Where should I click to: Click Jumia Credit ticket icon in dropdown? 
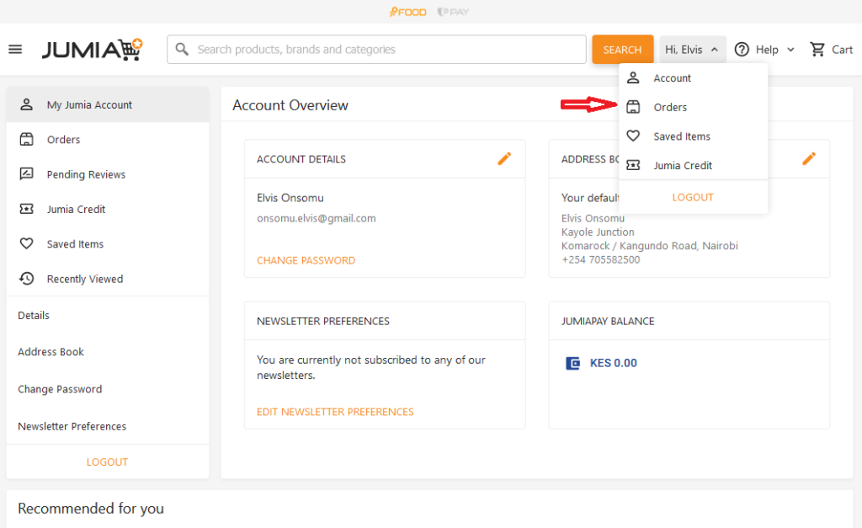[x=633, y=165]
